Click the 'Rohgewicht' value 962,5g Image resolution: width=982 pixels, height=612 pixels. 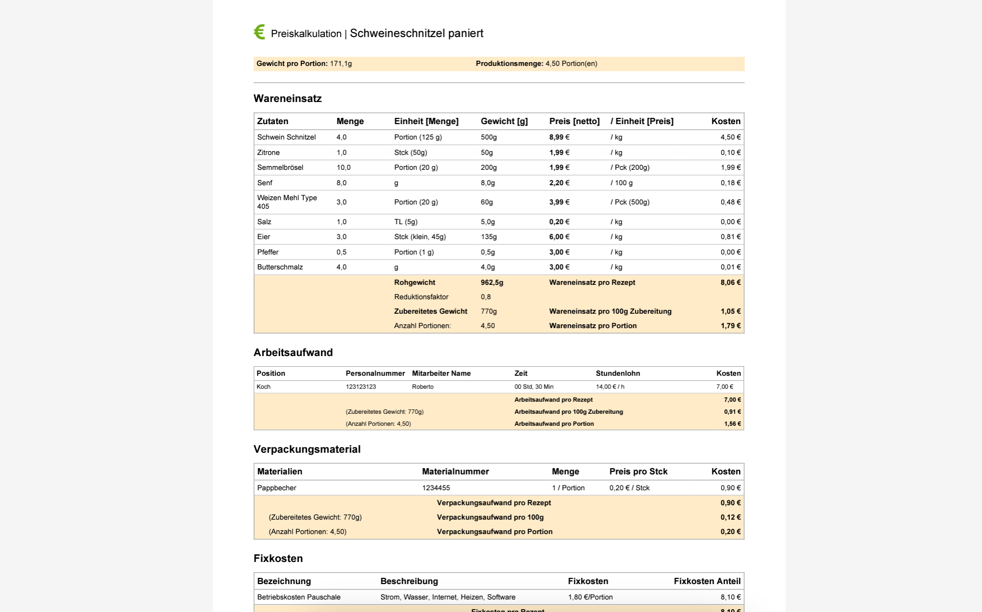[491, 282]
